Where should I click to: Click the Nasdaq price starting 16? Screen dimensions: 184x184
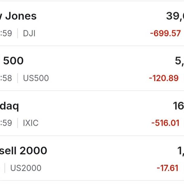tap(178, 106)
